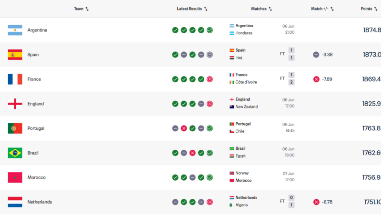
Task: Click Argentina's first green win icon
Action: (x=175, y=30)
